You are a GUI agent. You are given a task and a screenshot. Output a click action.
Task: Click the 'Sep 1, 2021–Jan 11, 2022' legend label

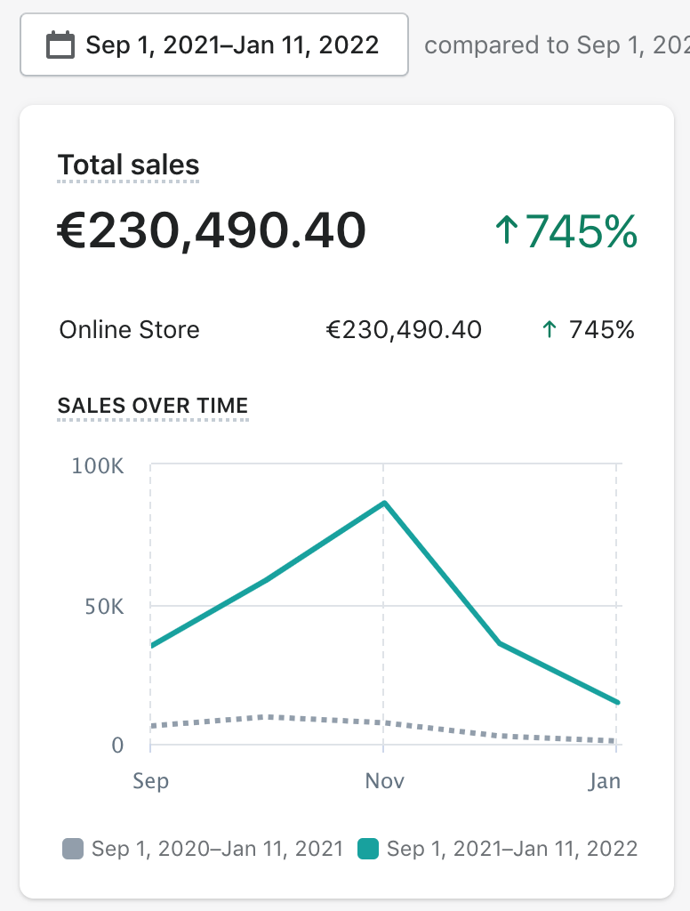pyautogui.click(x=513, y=849)
